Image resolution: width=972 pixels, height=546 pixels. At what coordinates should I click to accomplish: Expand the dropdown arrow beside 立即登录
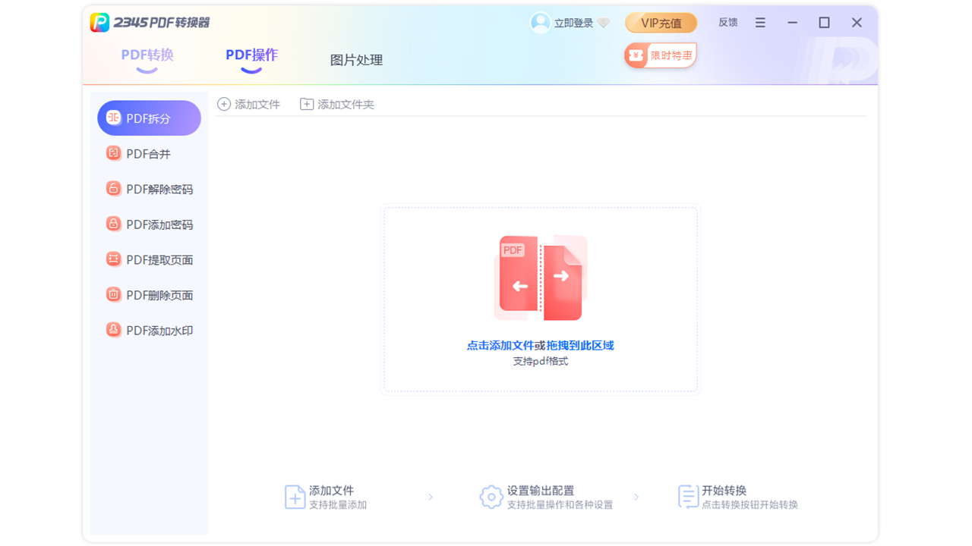[604, 22]
